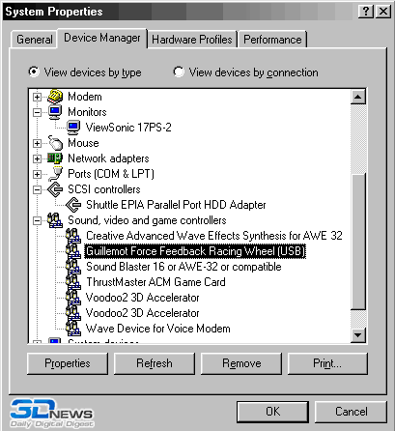
Task: Click the Properties button
Action: pyautogui.click(x=68, y=363)
